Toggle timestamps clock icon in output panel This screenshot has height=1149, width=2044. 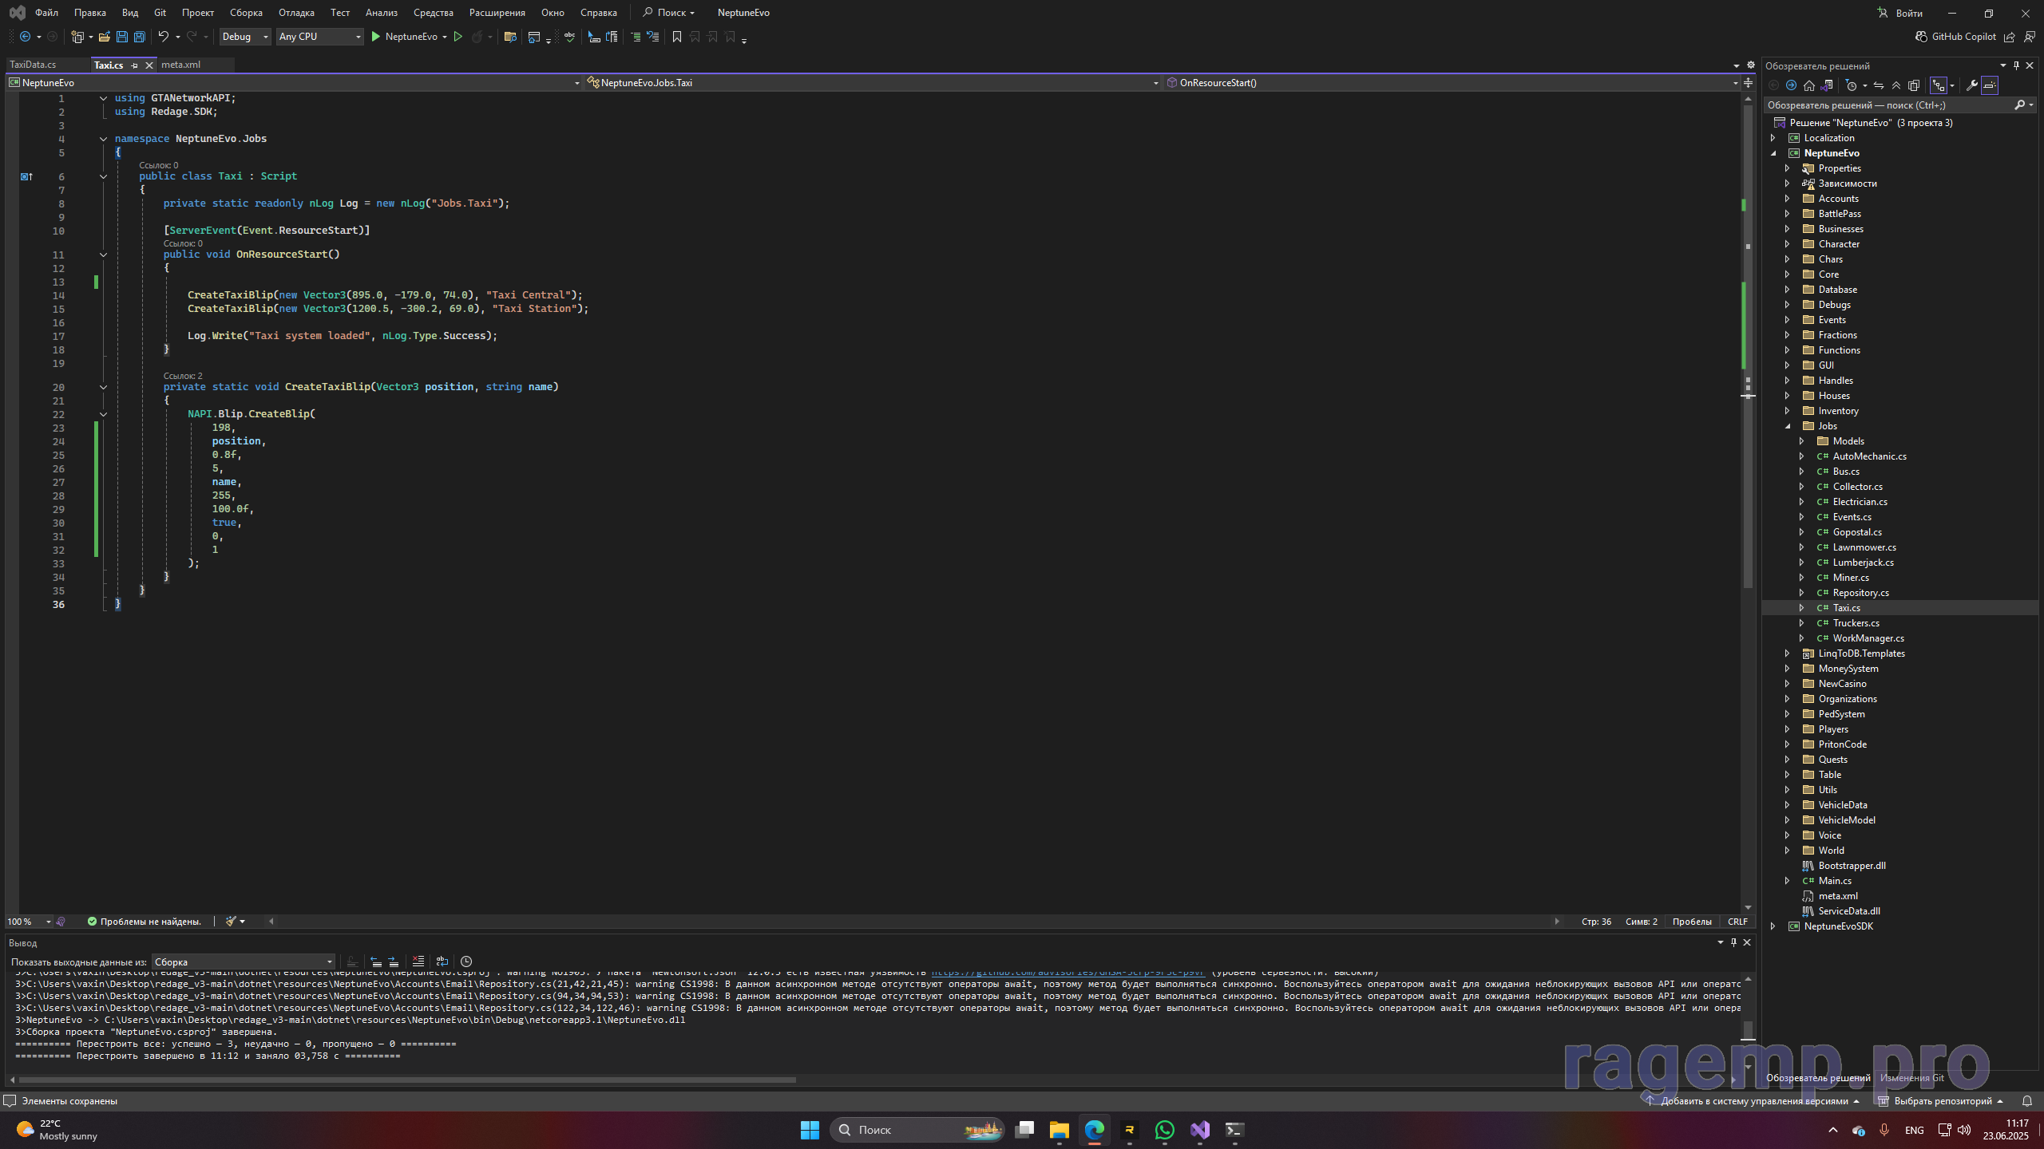point(466,961)
